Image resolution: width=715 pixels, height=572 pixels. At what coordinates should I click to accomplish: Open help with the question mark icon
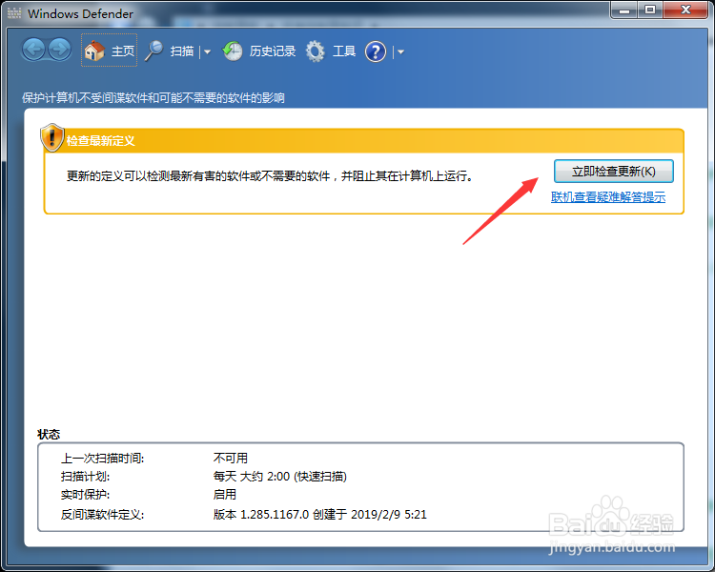[x=376, y=51]
